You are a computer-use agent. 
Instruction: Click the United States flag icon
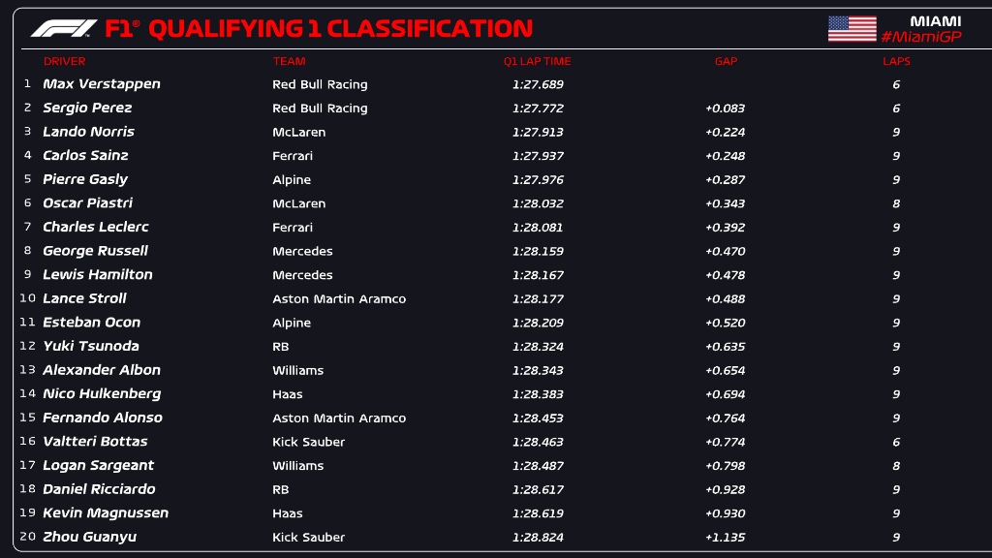[852, 28]
